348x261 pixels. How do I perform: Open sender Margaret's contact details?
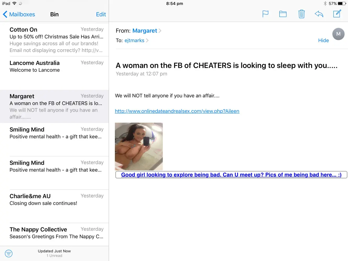[147, 31]
